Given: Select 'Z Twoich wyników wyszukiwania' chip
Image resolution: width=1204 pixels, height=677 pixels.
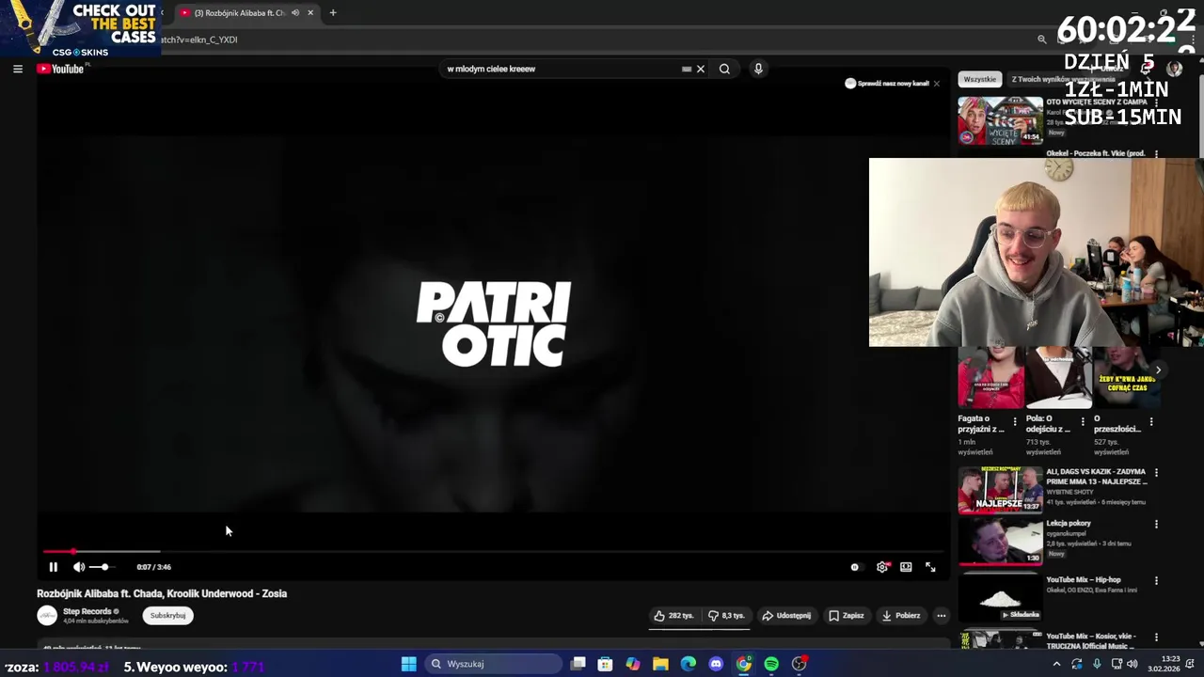Looking at the screenshot, I should (x=1063, y=80).
